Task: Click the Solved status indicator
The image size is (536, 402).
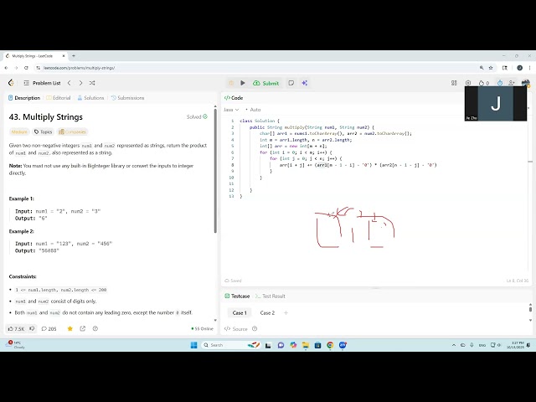Action: tap(197, 117)
